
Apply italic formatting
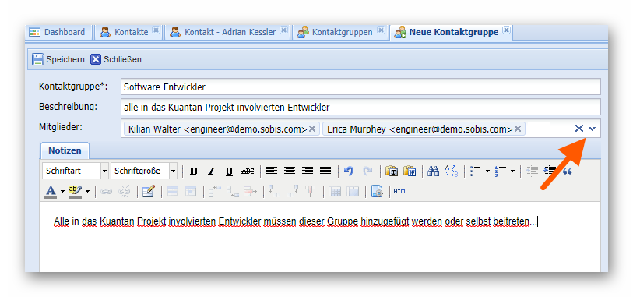point(211,171)
